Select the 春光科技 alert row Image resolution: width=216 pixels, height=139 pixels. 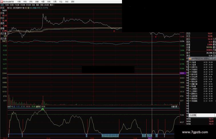pyautogui.click(x=203, y=74)
